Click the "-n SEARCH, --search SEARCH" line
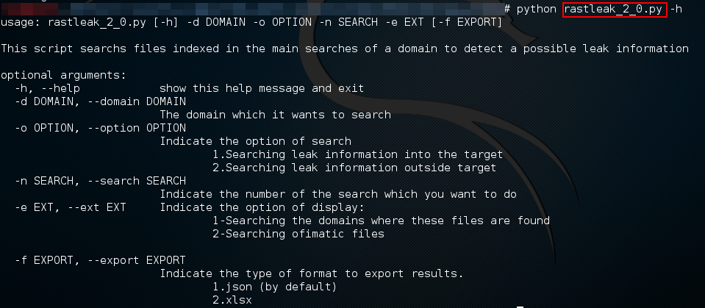Viewport: 705px width, 308px height. 100,181
